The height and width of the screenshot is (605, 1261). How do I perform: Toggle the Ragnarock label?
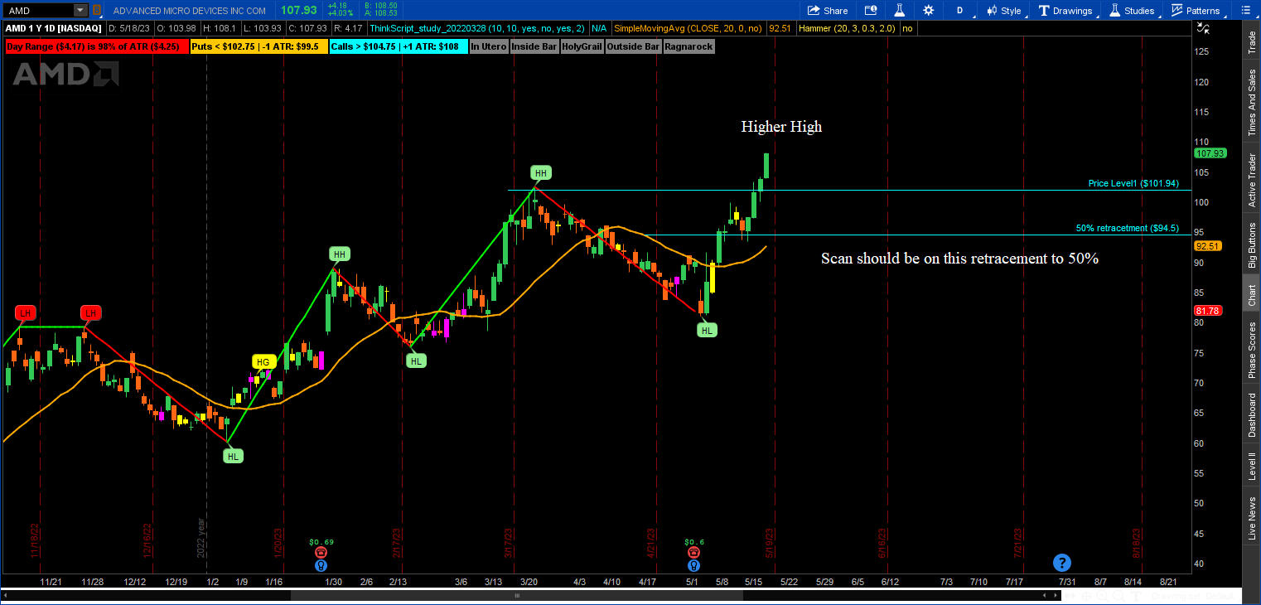[x=688, y=46]
